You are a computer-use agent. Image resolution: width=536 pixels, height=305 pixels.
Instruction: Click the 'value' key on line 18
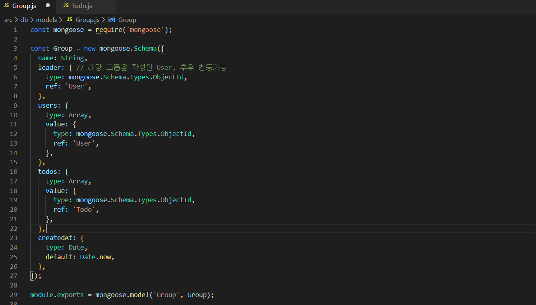[x=55, y=191]
